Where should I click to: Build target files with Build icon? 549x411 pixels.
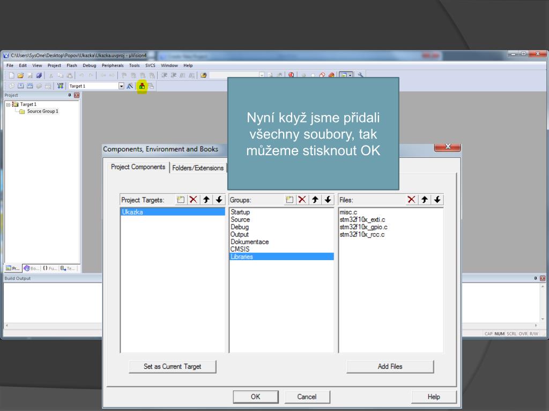click(21, 86)
